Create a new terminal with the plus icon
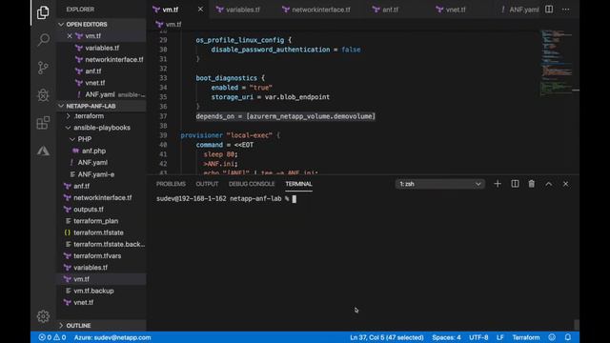 (x=498, y=184)
